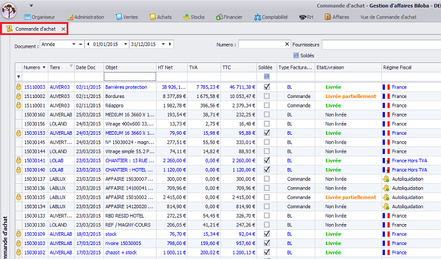
Task: Click the Numero search field
Action: [261, 44]
